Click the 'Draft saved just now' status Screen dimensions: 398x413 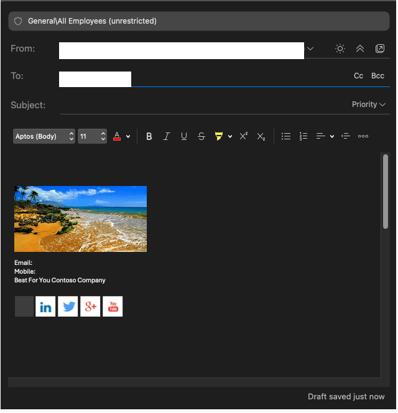point(346,397)
